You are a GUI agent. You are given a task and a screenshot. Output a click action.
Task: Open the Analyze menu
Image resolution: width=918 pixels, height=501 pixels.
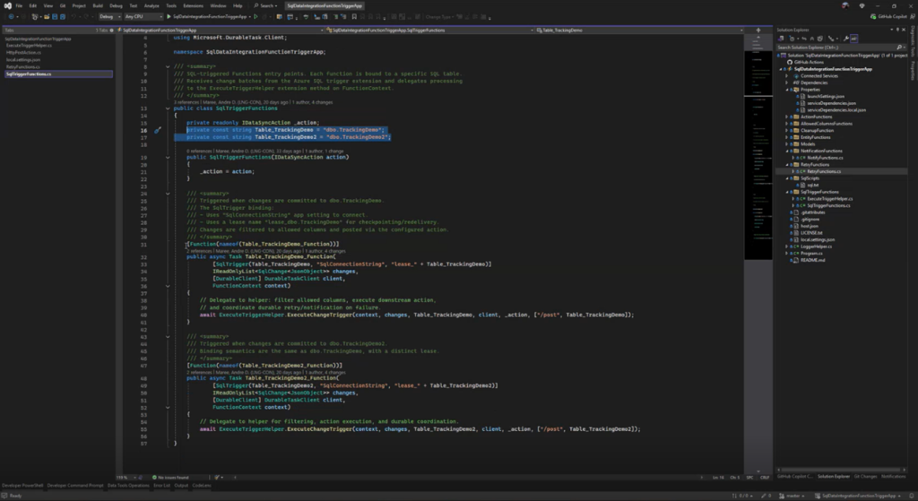tap(152, 6)
